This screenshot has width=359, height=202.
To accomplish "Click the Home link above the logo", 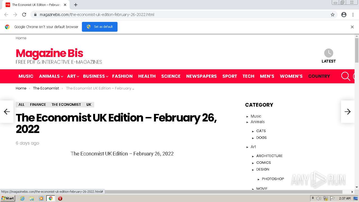I will click(21, 38).
